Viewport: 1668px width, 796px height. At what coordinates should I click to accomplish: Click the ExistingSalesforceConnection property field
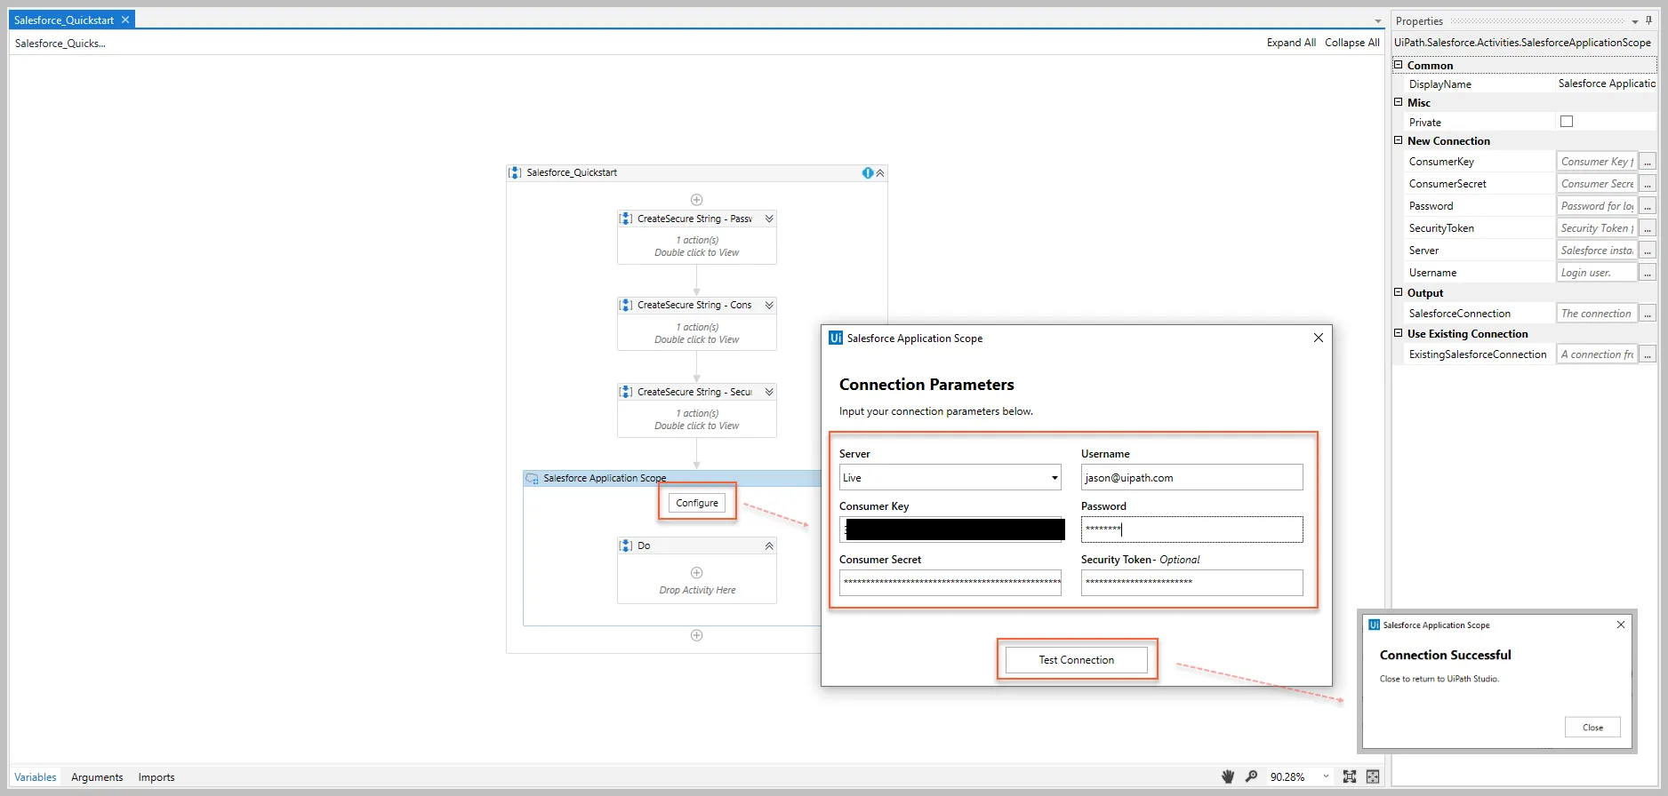point(1597,354)
